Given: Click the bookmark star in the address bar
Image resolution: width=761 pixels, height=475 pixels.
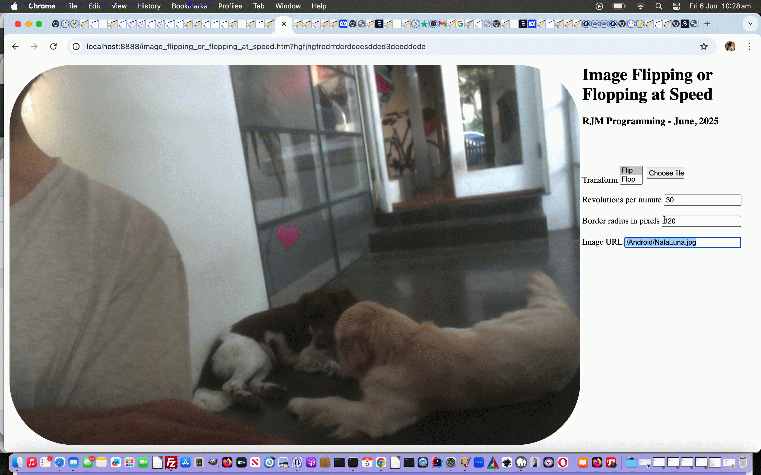Looking at the screenshot, I should pos(704,46).
